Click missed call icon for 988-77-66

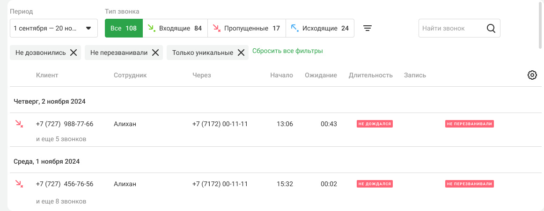click(x=19, y=124)
